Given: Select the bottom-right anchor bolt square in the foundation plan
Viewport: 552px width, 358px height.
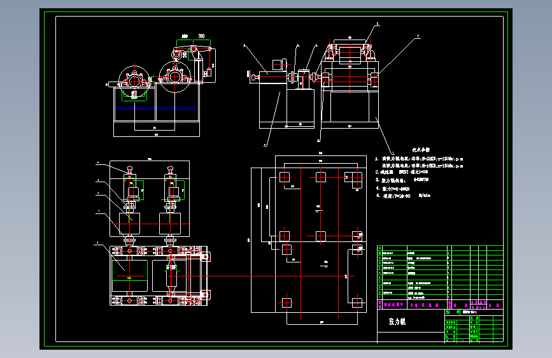Looking at the screenshot, I should pos(357,303).
